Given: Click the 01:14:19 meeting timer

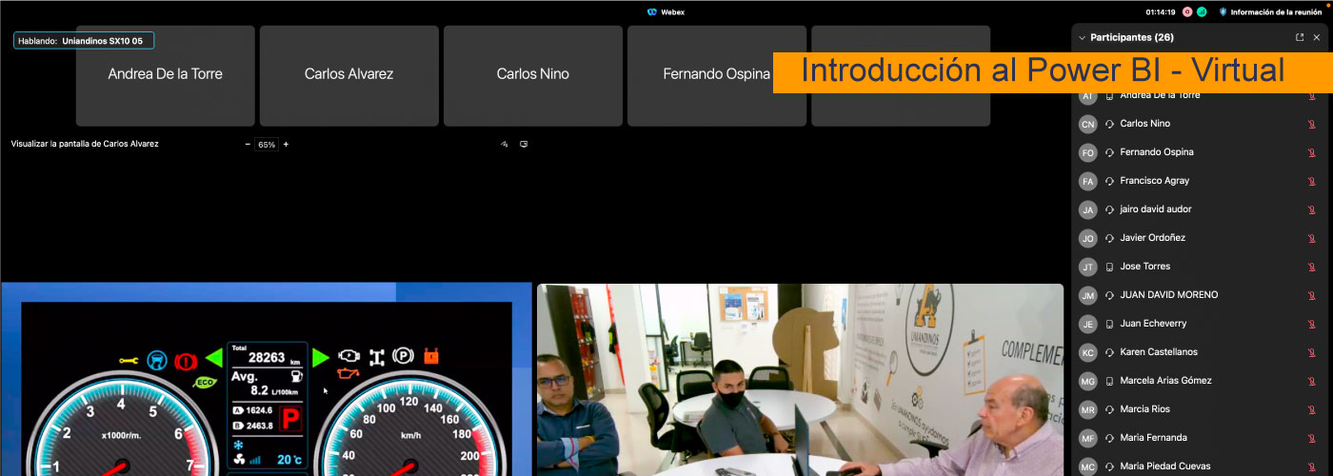Looking at the screenshot, I should [x=1160, y=12].
